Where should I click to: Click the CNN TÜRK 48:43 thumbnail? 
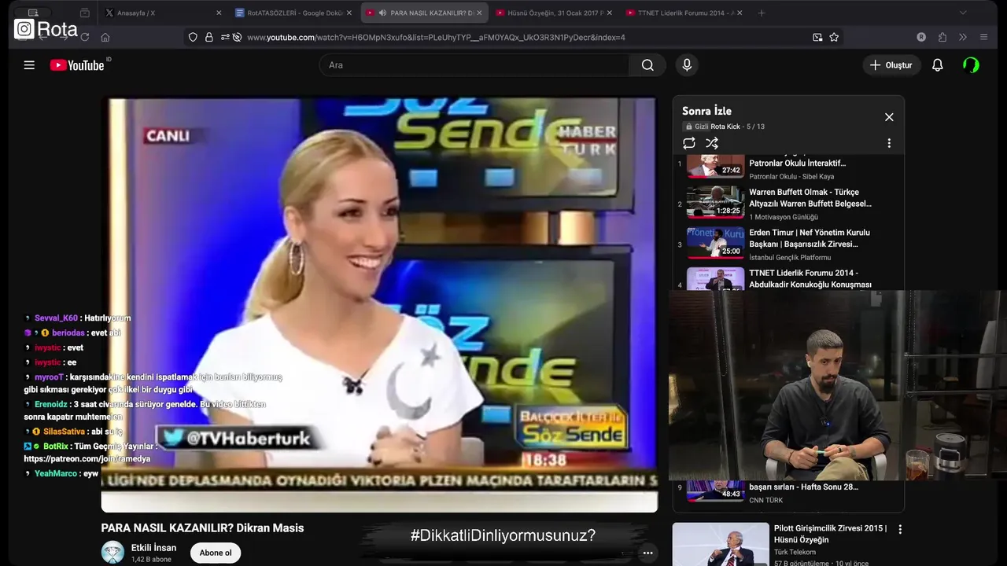[x=715, y=491]
